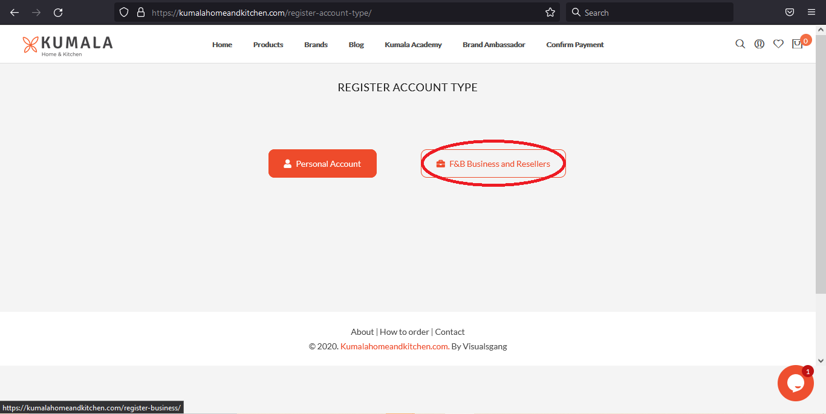Click the REGISTER ACCOUNT TYPE heading
Viewport: 826px width, 414px height.
pos(408,88)
